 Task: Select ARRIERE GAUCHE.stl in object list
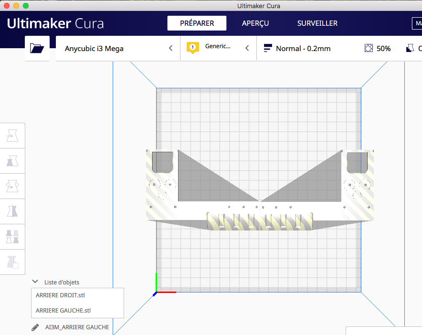[77, 310]
